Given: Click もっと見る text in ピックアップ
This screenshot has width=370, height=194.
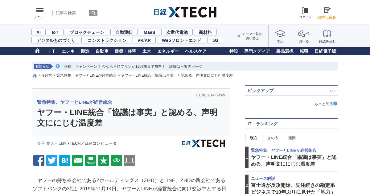Looking at the screenshot, I should click(x=324, y=104).
